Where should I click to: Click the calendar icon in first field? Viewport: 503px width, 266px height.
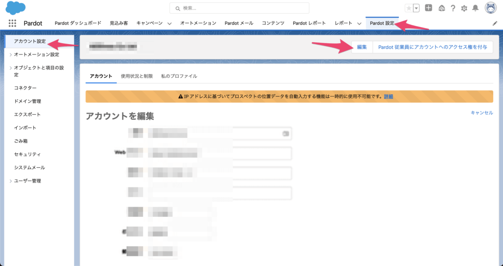tap(285, 133)
